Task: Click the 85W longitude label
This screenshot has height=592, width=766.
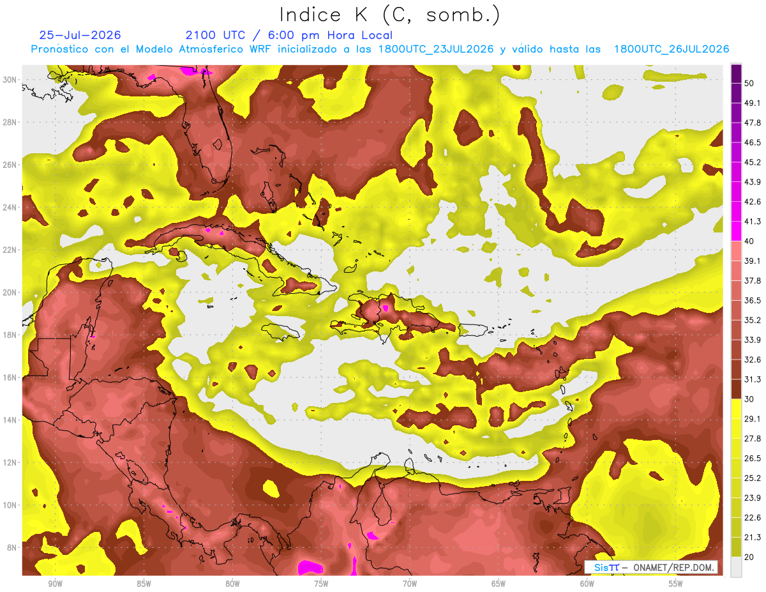Action: (144, 584)
